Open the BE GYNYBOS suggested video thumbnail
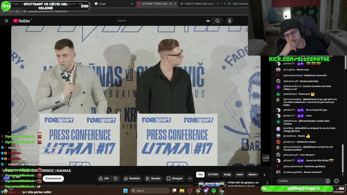347x195 pixels. pyautogui.click(x=211, y=183)
